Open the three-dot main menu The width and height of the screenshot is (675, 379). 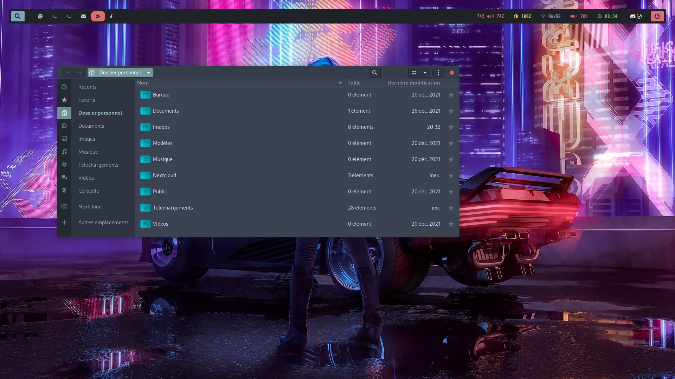tap(438, 73)
